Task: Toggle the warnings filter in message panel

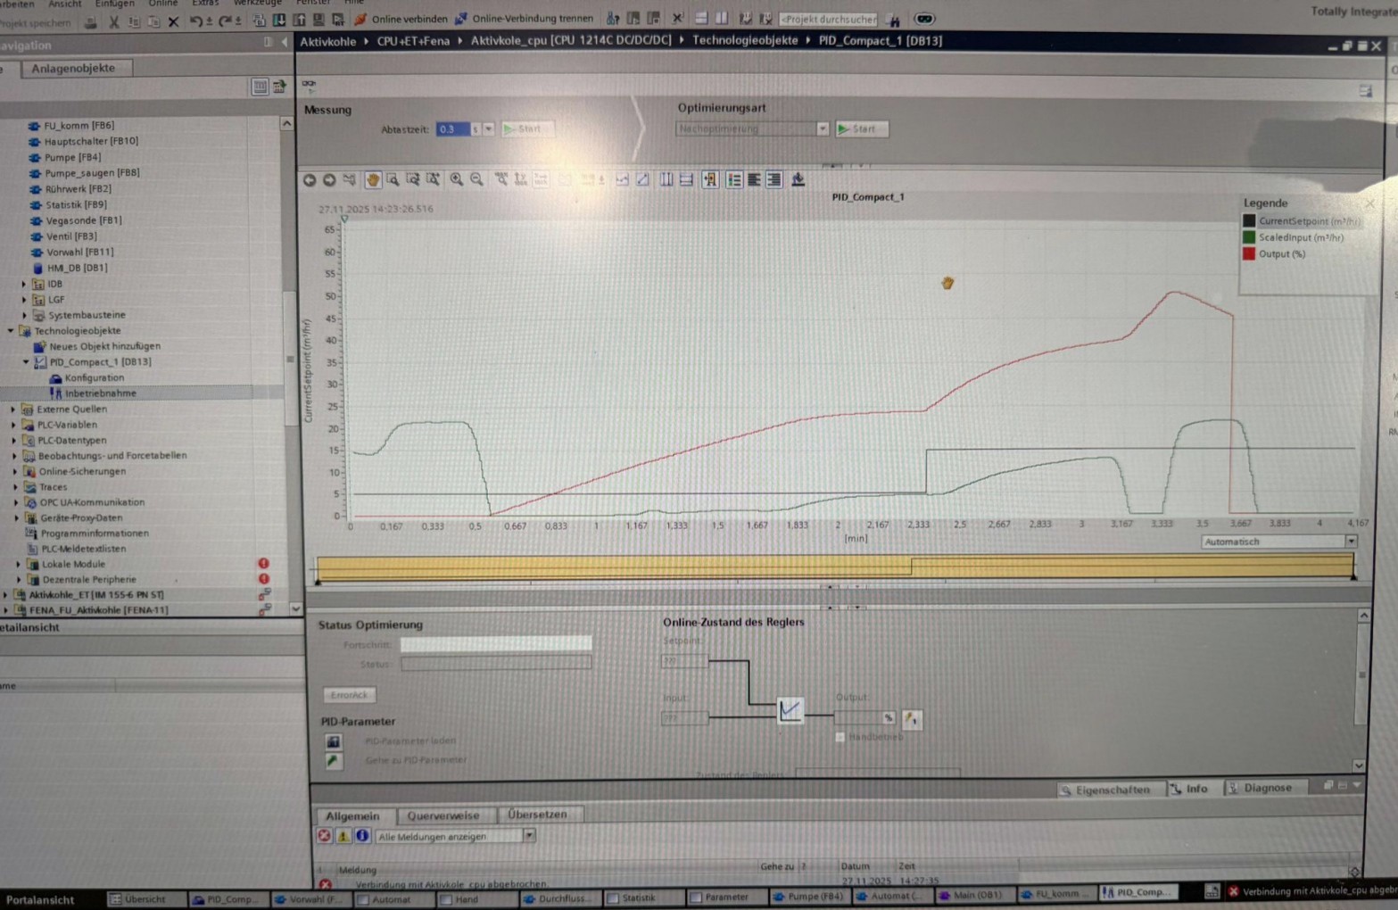Action: (x=343, y=836)
